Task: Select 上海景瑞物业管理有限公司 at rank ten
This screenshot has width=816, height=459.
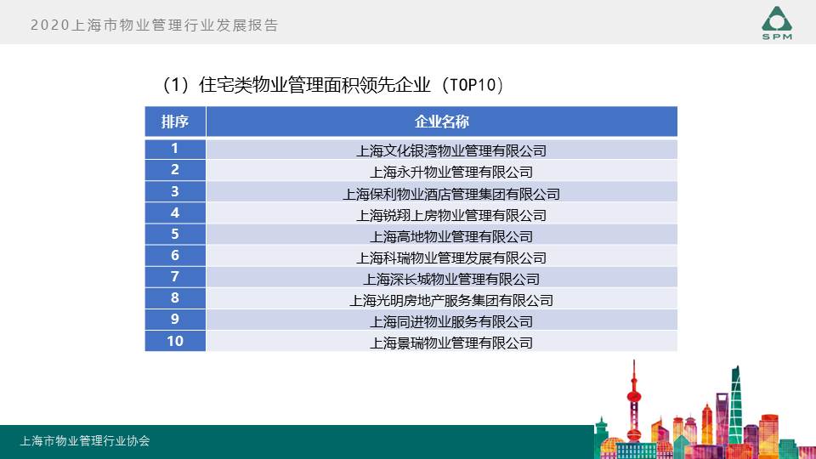Action: coord(450,343)
